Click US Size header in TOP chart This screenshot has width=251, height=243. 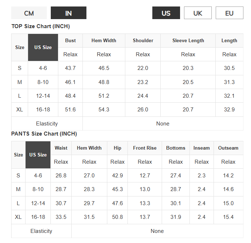[43, 47]
